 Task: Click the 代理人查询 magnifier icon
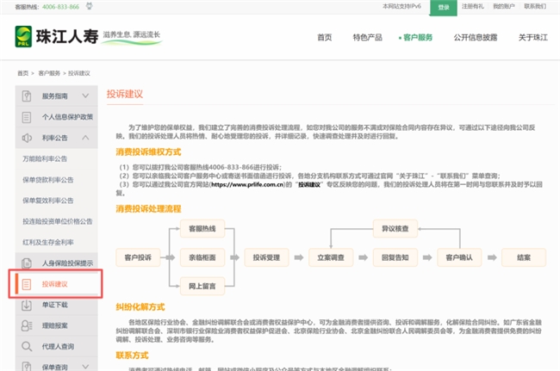(x=27, y=346)
